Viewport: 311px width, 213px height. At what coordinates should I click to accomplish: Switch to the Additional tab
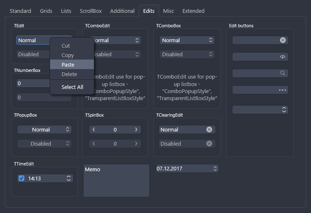pos(122,11)
